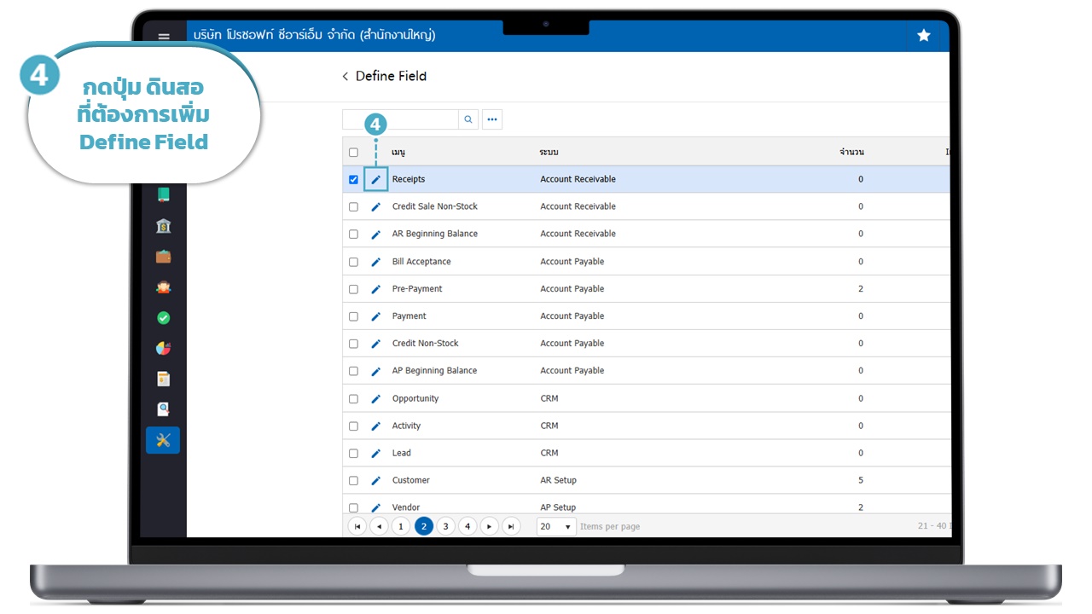Click the Pre-Payment menu name
This screenshot has height=614, width=1092.
pyautogui.click(x=417, y=289)
